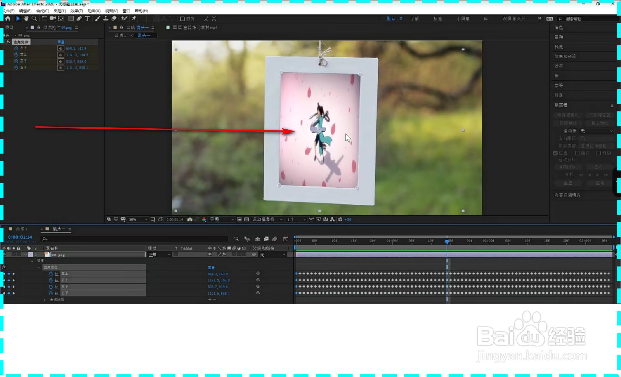Click the Draft 3D icon in timeline
The width and height of the screenshot is (621, 377).
coord(247,239)
